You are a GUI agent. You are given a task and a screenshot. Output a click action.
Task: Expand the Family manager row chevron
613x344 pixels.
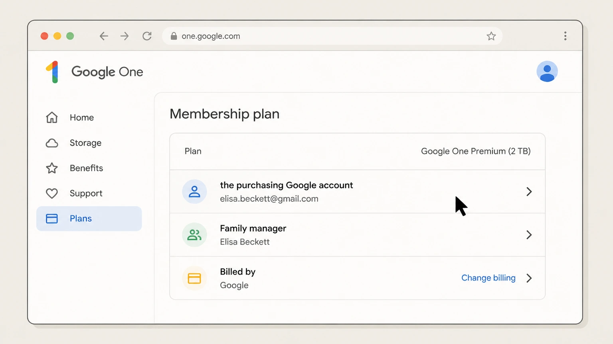529,235
